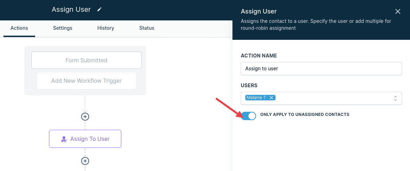Click the Only Apply To Unassigned Contacts label

305,115
